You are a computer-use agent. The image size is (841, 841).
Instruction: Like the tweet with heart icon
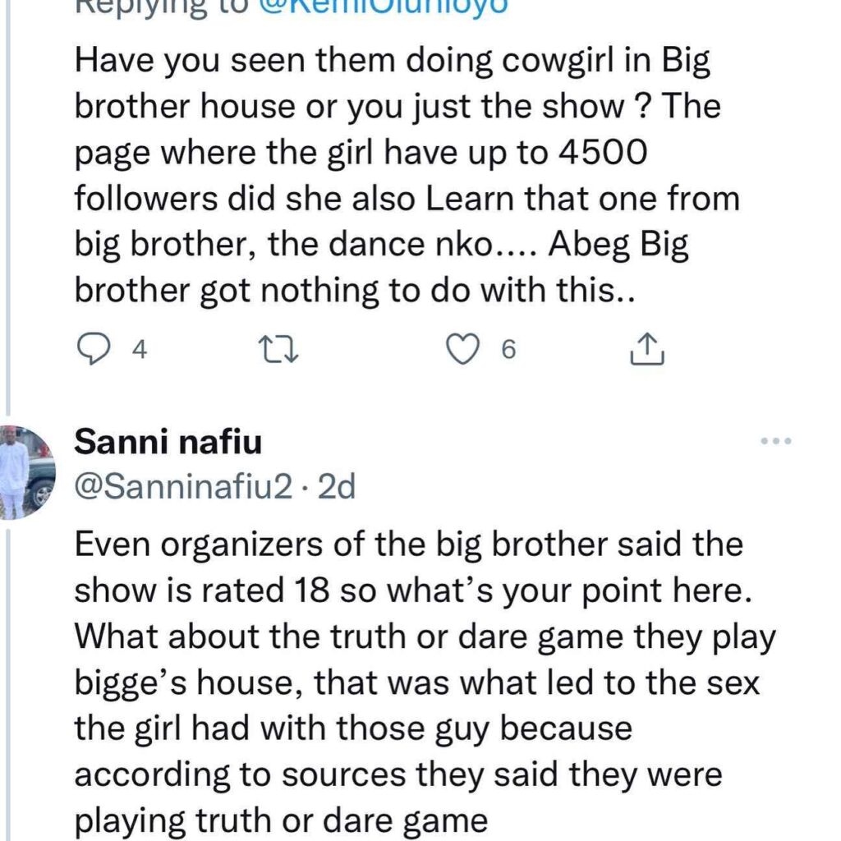tap(462, 350)
